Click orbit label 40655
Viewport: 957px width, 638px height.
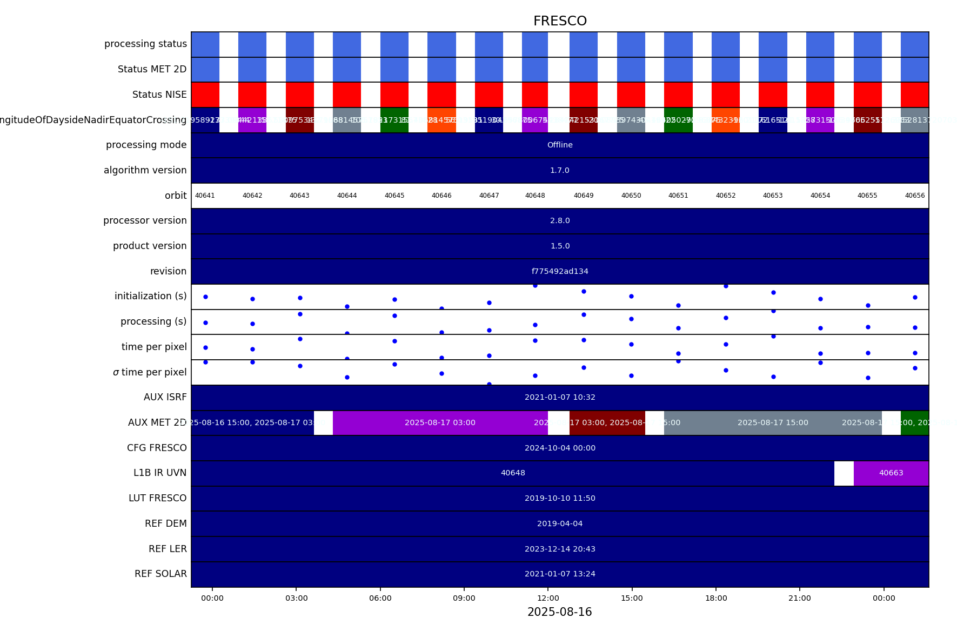click(x=867, y=196)
